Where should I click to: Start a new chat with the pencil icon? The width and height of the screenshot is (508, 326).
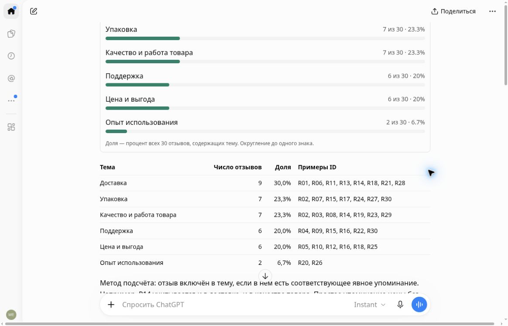(x=34, y=11)
